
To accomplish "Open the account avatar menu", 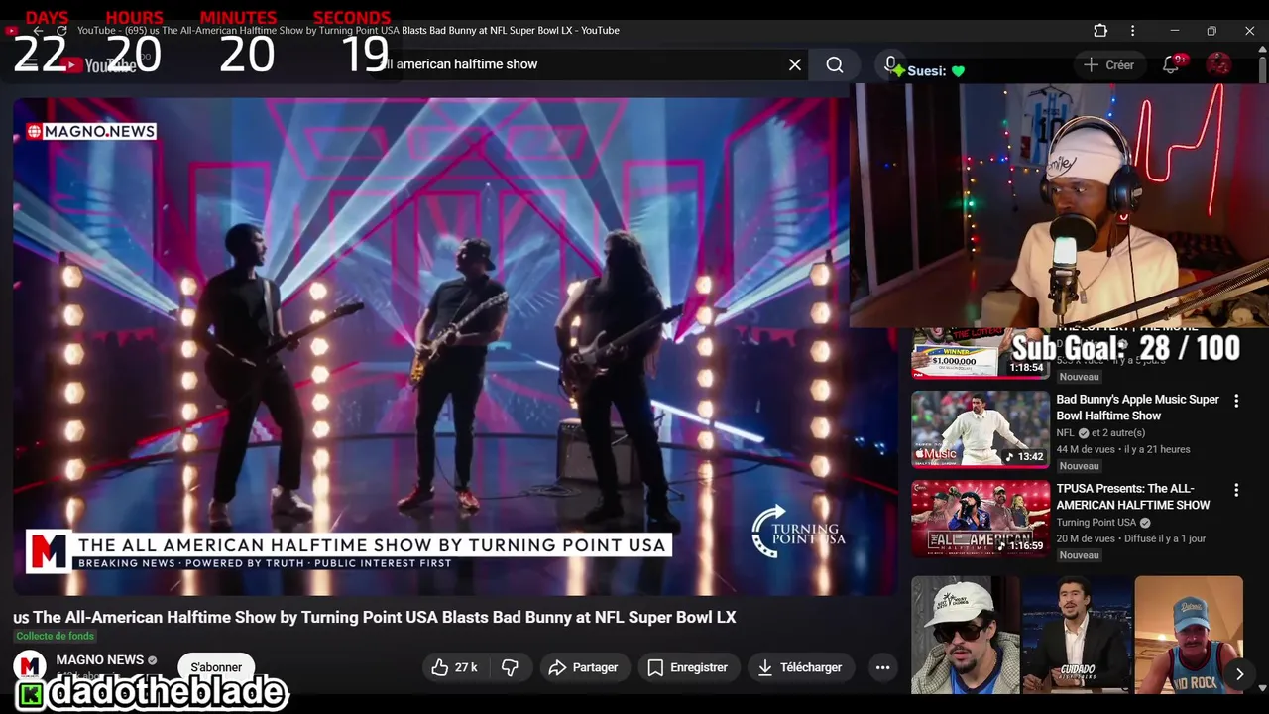I will (x=1218, y=64).
